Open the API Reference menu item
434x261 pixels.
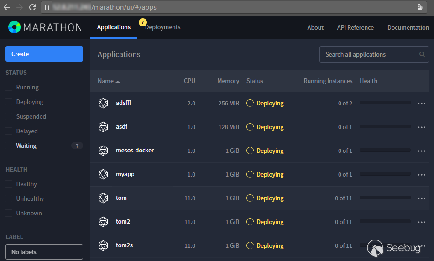(x=355, y=27)
